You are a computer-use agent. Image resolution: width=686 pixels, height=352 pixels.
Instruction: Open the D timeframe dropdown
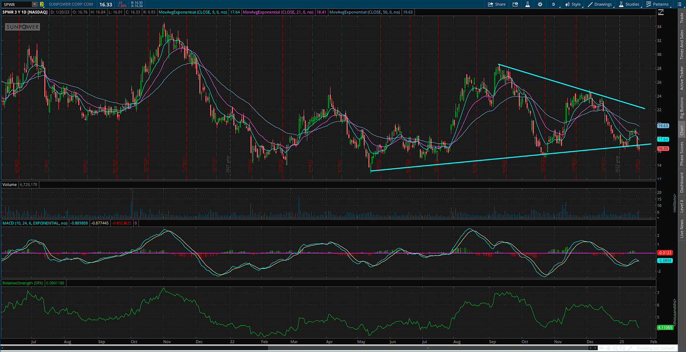tap(554, 4)
